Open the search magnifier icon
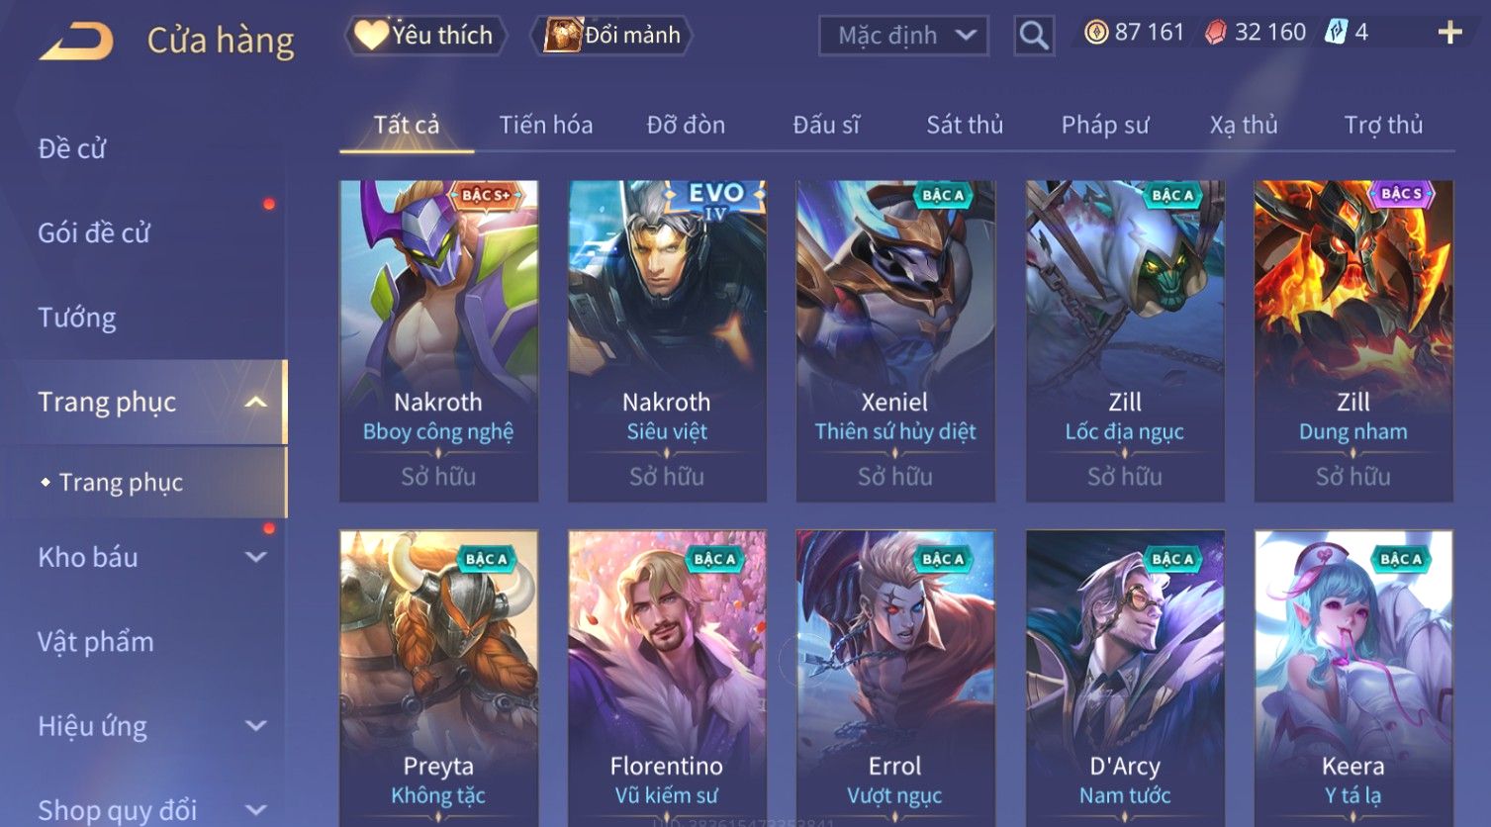 [x=1034, y=36]
